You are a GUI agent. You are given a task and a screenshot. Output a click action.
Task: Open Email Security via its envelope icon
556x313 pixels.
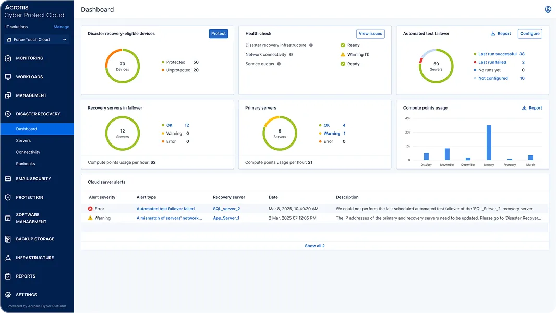click(7, 178)
